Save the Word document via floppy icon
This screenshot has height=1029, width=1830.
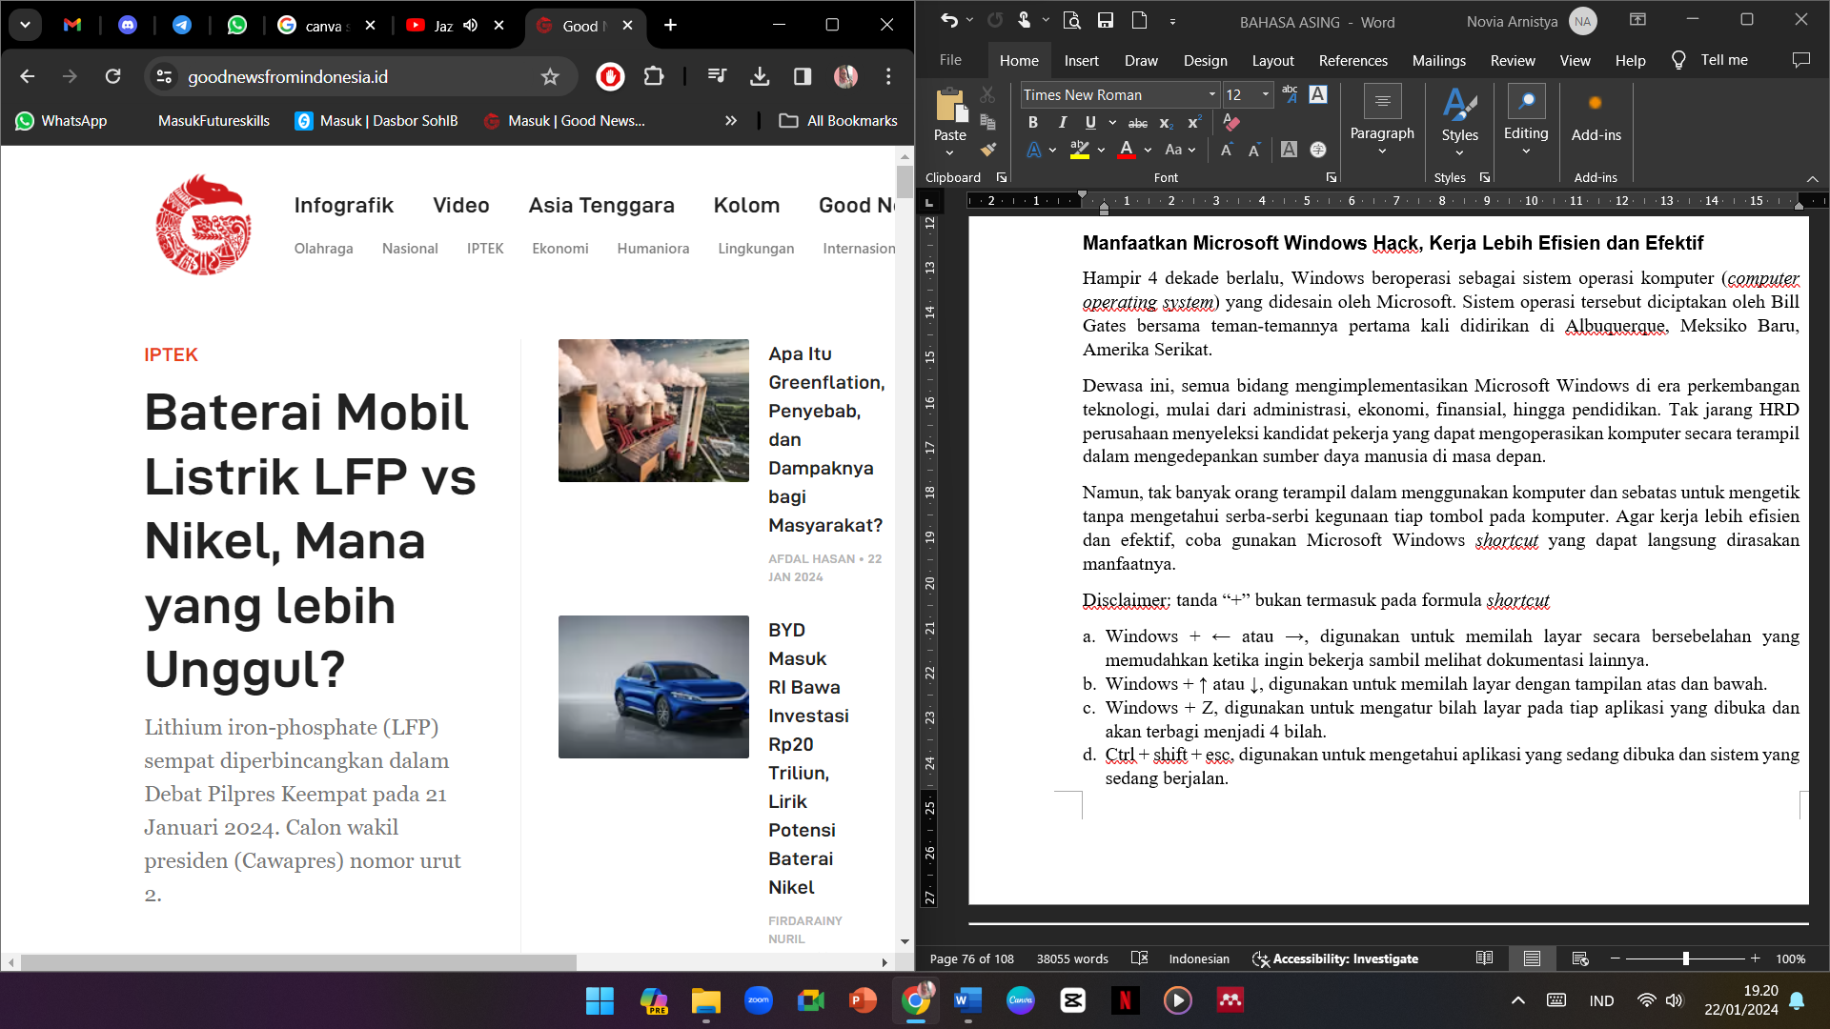[1106, 20]
